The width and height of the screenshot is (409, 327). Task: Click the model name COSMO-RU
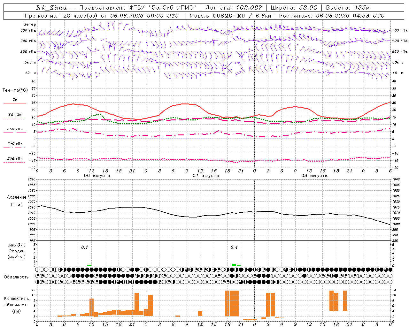click(x=229, y=16)
